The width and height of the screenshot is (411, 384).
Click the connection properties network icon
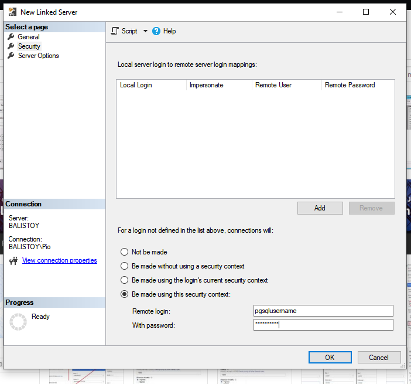click(13, 261)
